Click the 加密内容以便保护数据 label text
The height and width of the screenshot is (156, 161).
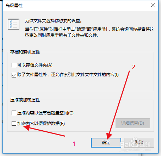[41, 124]
